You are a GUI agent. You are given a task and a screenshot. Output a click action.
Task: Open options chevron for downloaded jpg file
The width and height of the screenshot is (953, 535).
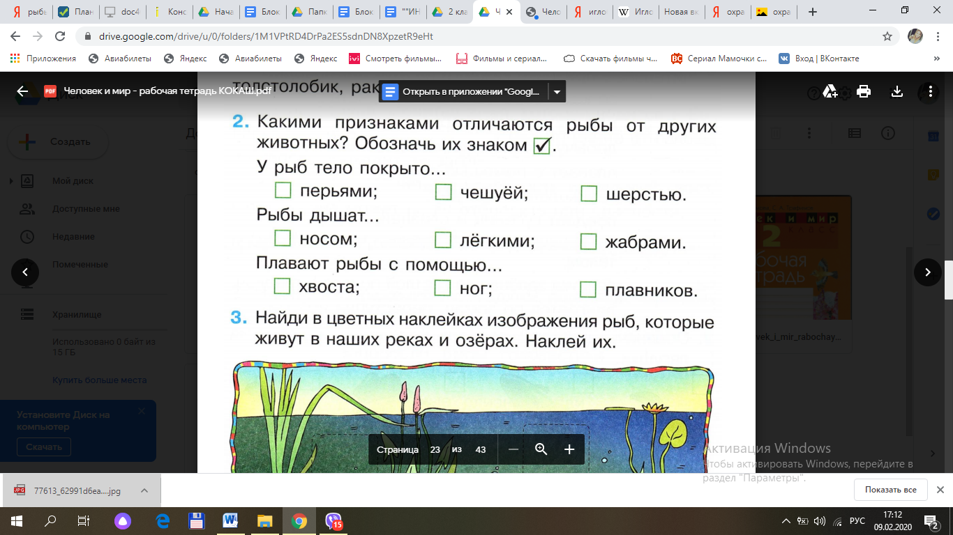click(144, 490)
